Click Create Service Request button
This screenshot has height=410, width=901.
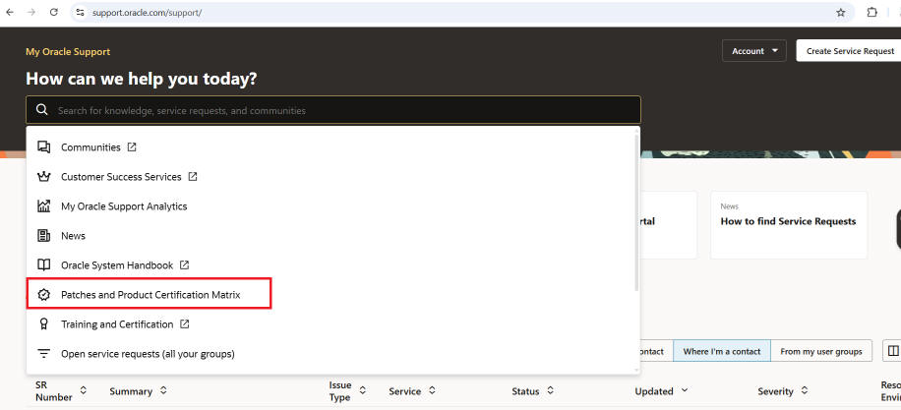(849, 51)
